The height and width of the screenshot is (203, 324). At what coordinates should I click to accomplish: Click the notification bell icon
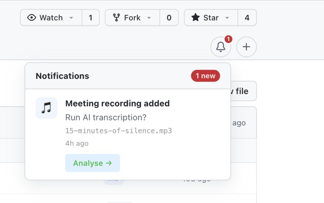220,47
